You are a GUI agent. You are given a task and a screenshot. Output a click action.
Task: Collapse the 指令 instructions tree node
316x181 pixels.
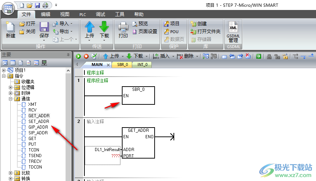[x=4, y=76]
